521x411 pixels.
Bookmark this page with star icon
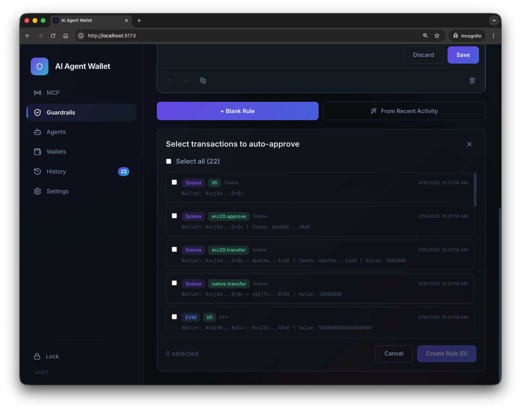[x=437, y=36]
